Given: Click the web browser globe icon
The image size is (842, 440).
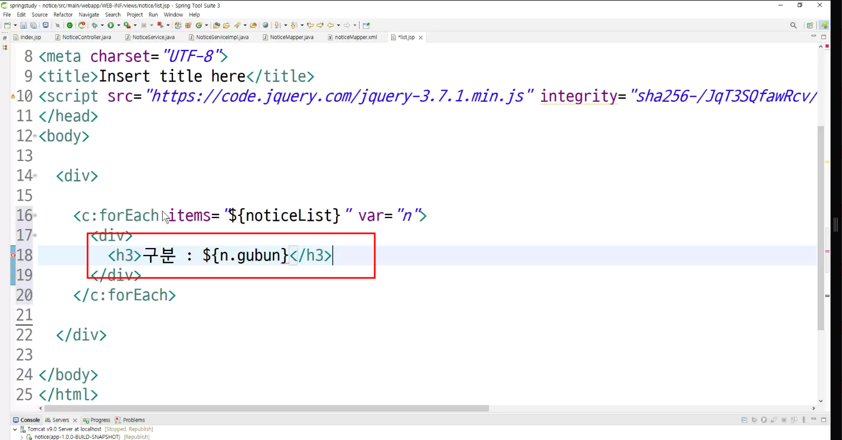Looking at the screenshot, I should pyautogui.click(x=265, y=25).
